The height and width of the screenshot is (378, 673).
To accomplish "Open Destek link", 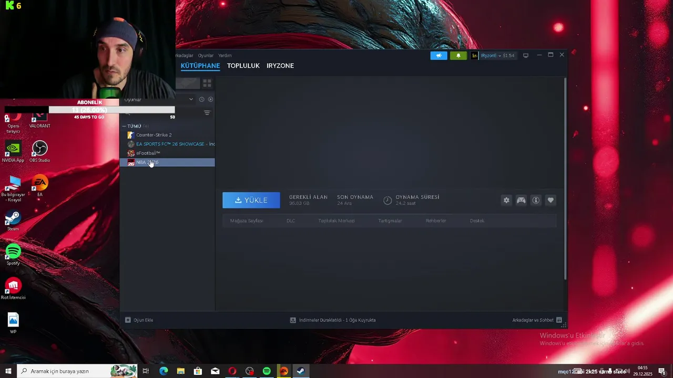I will click(477, 220).
